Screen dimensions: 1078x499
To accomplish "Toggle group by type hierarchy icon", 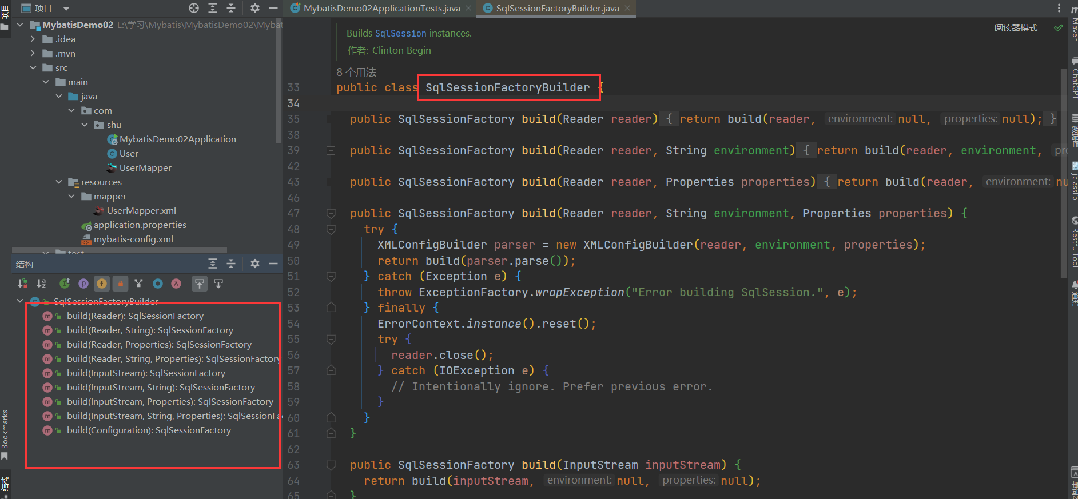I will coord(138,283).
